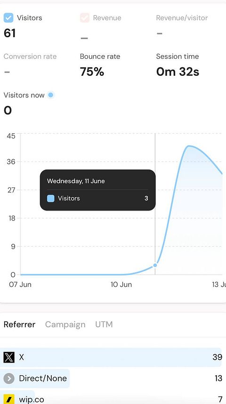The height and width of the screenshot is (404, 226).
Task: Click the 11 June data point
Action: 155,265
